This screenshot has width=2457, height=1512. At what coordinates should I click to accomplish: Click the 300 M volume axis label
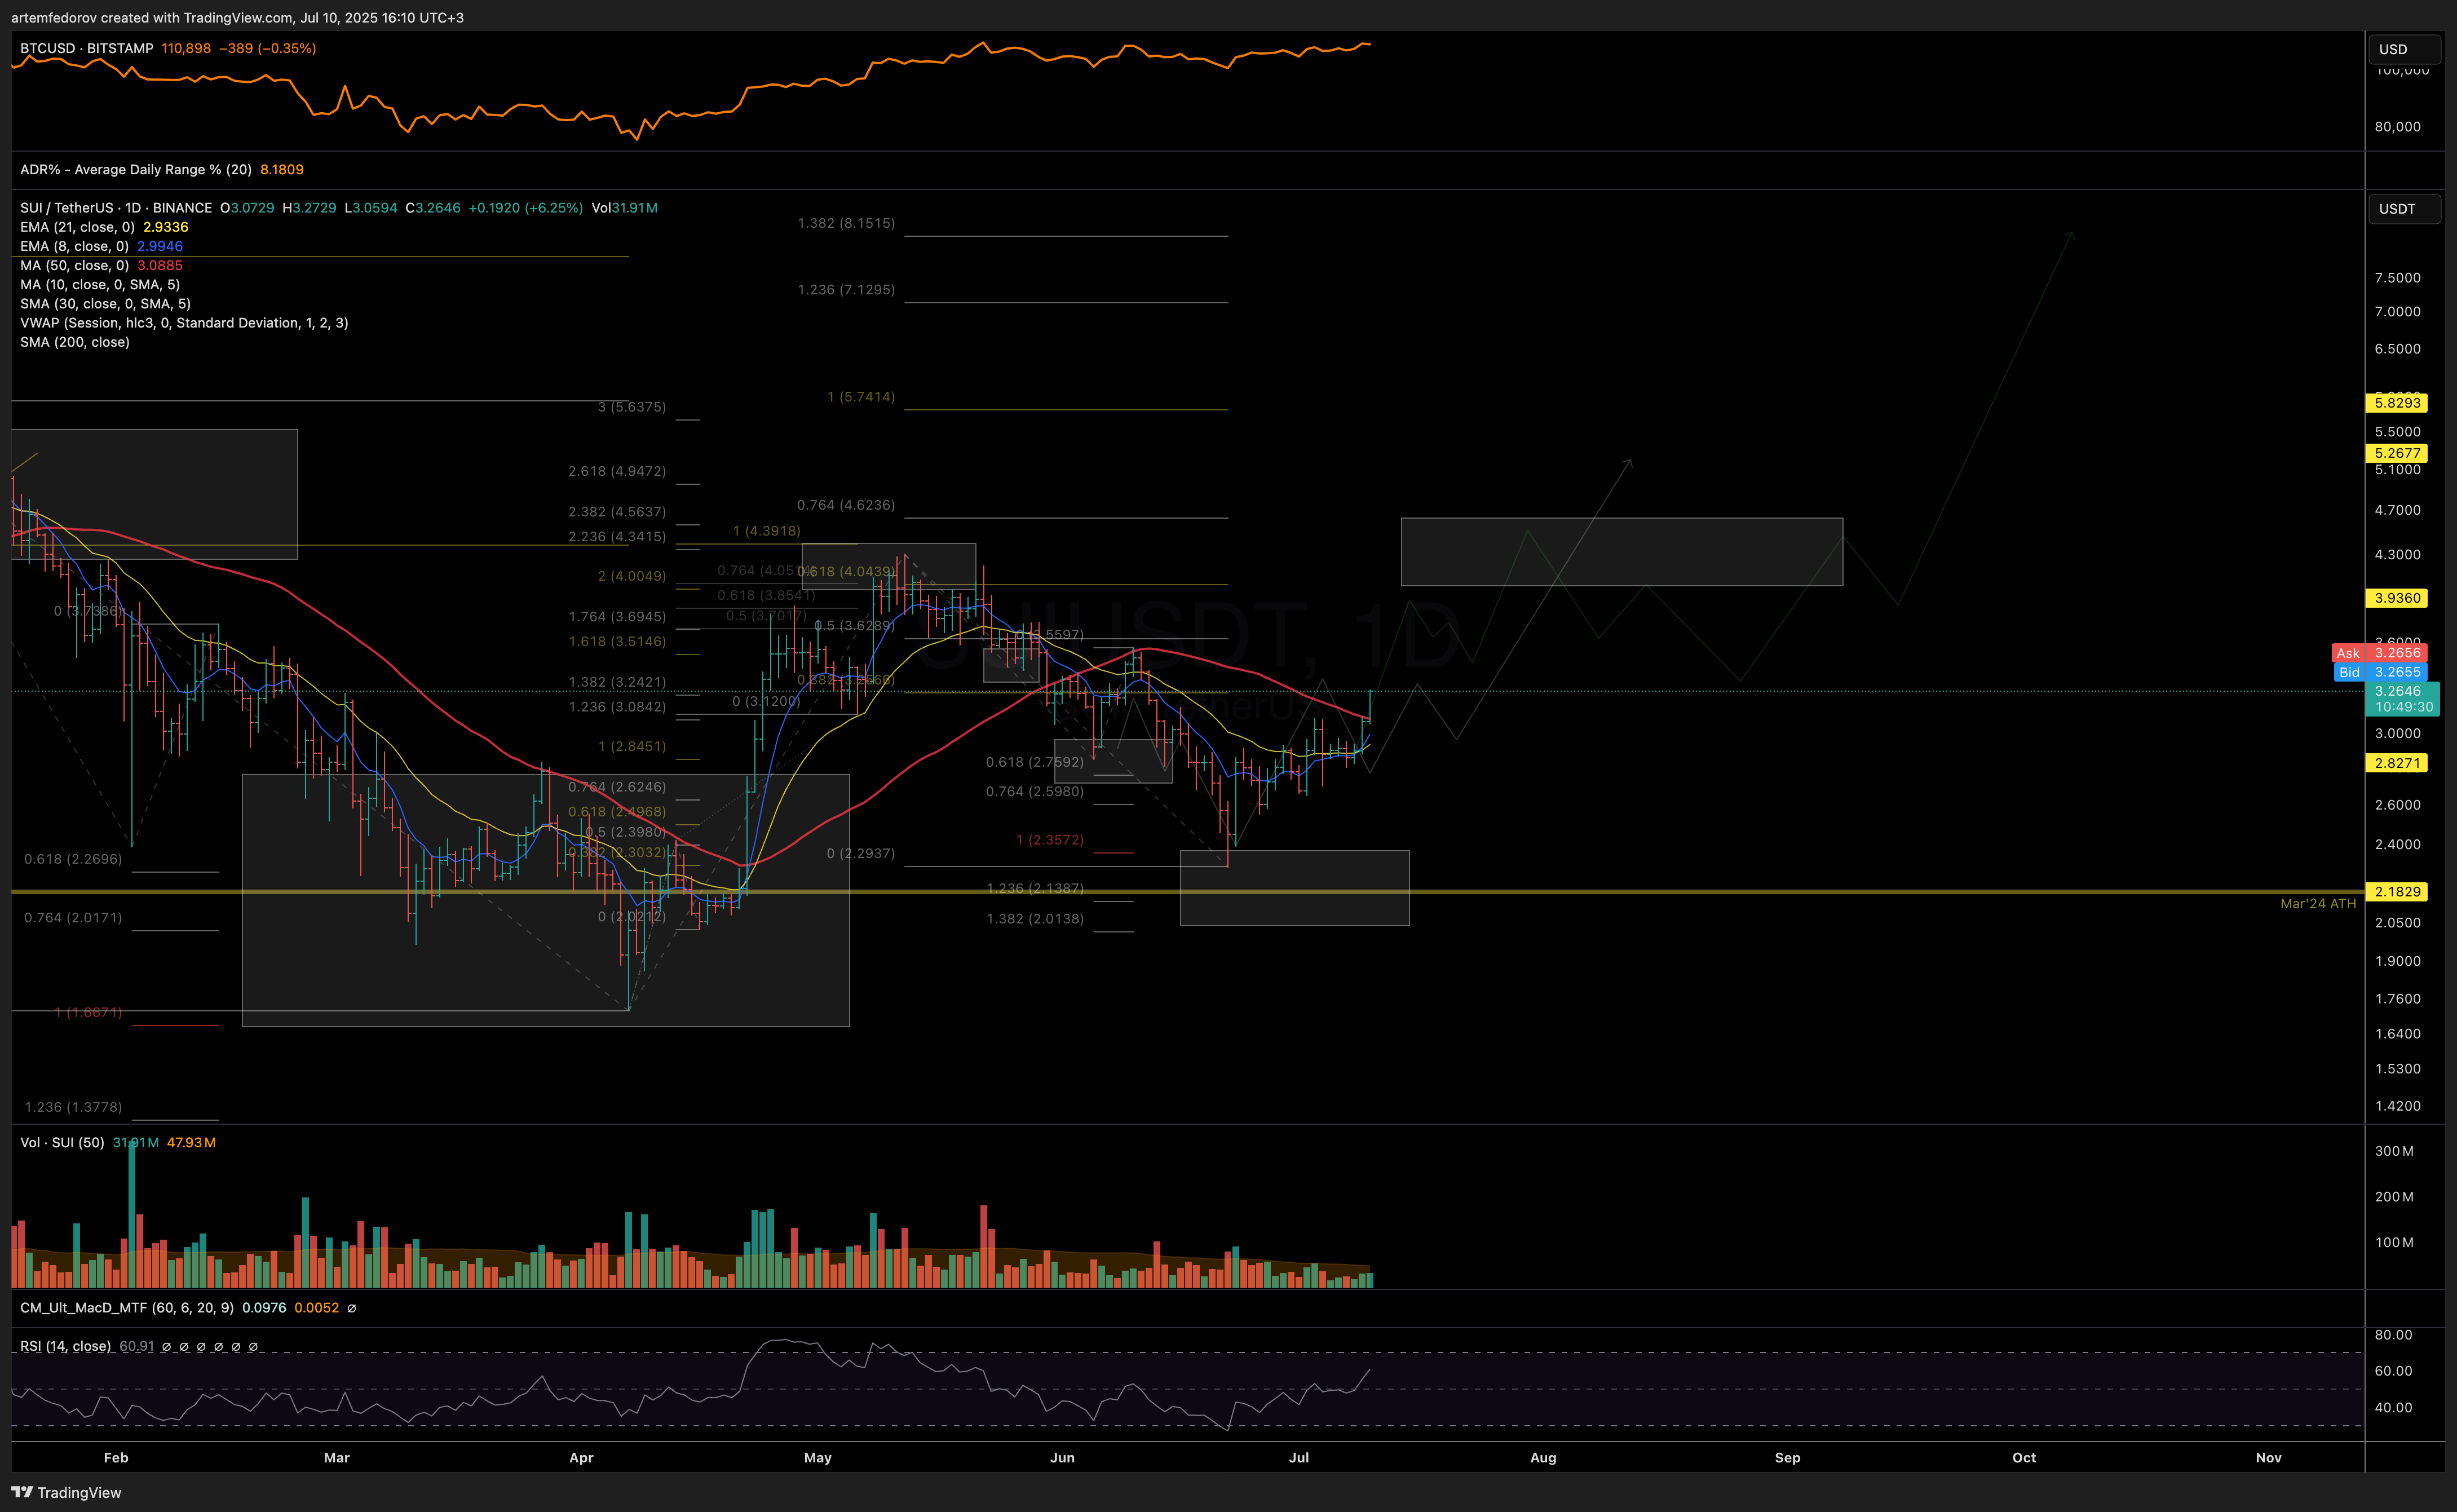[2393, 1151]
